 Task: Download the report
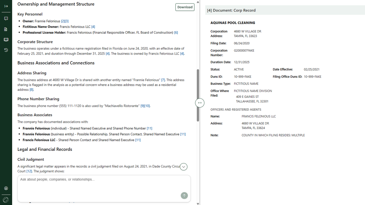pyautogui.click(x=185, y=7)
